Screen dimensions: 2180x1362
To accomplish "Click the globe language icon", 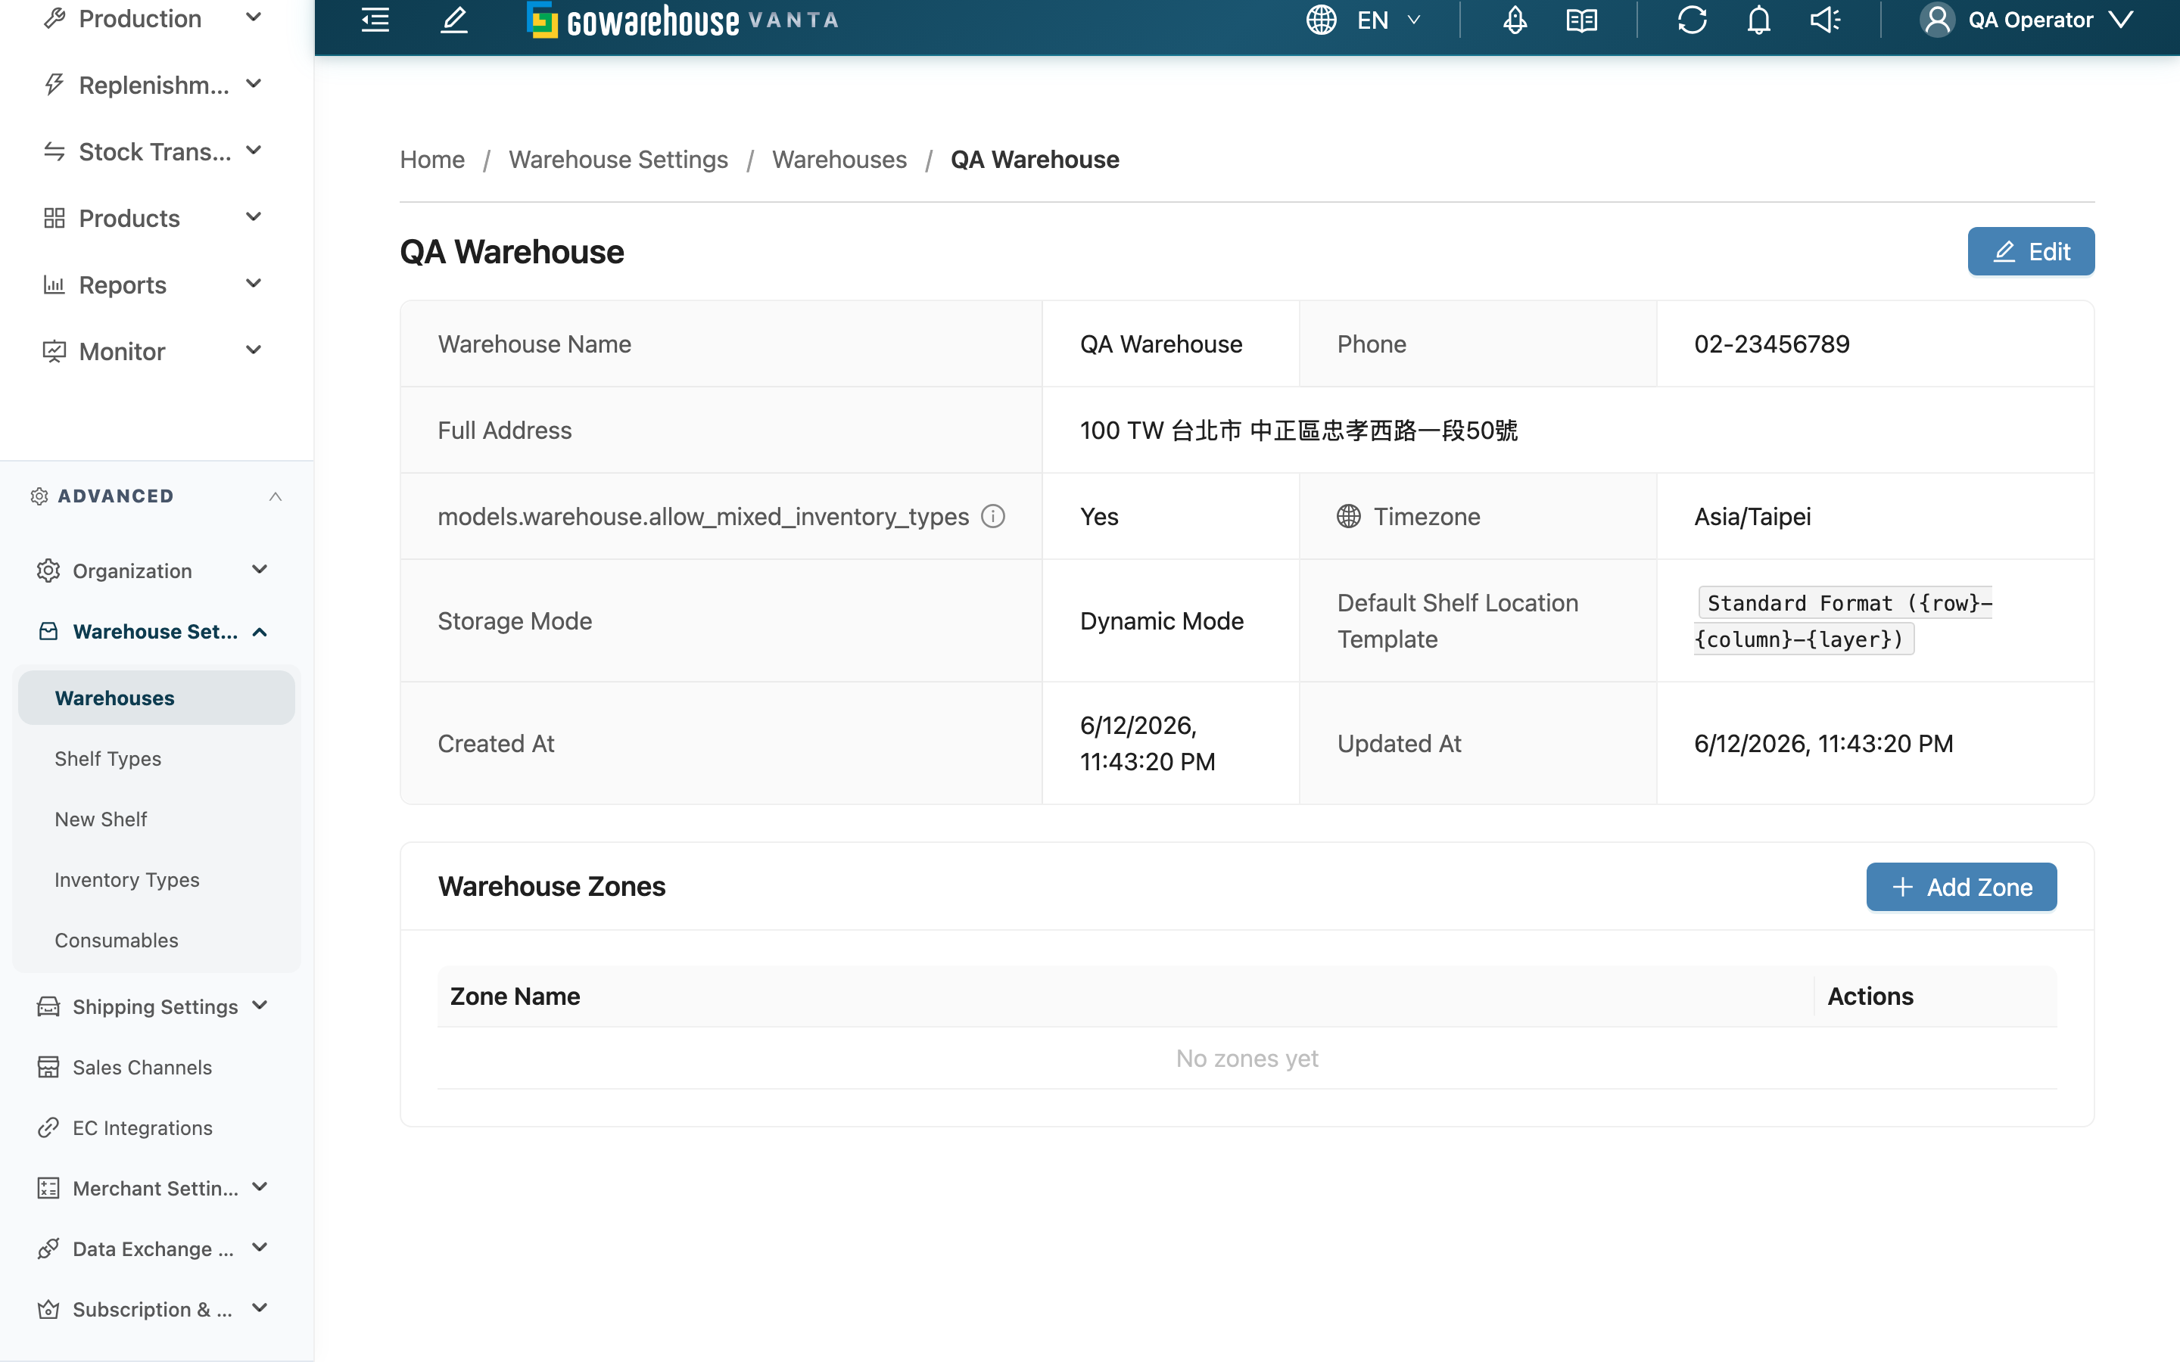I will [x=1322, y=20].
